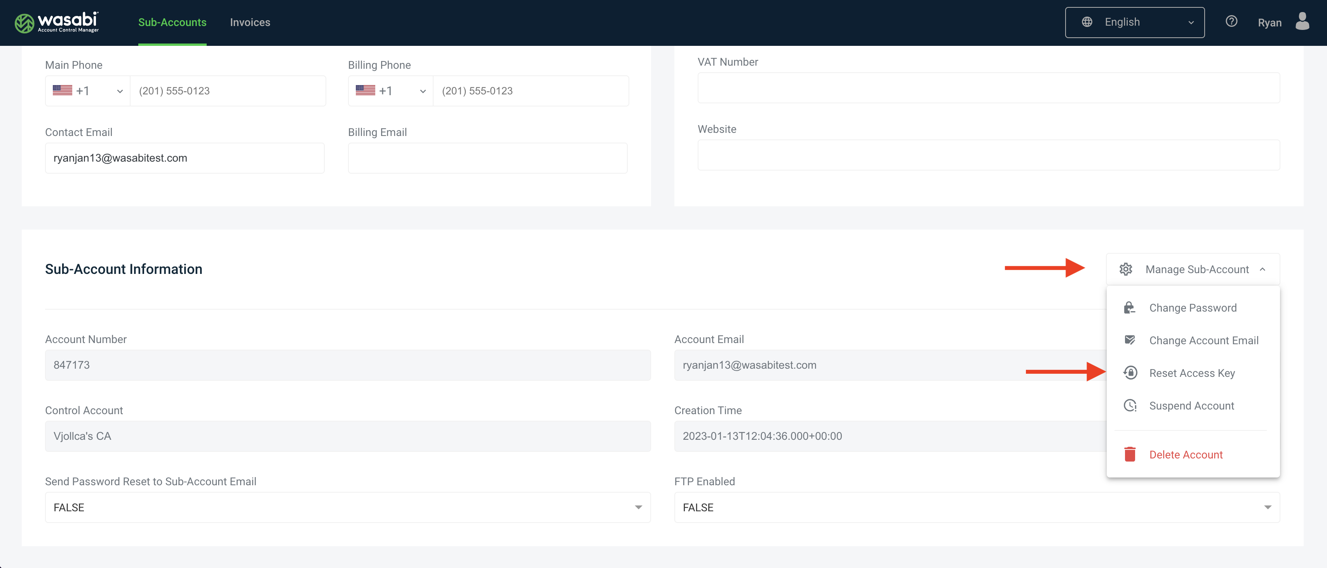Click the Sub-Account Information heading

click(124, 269)
